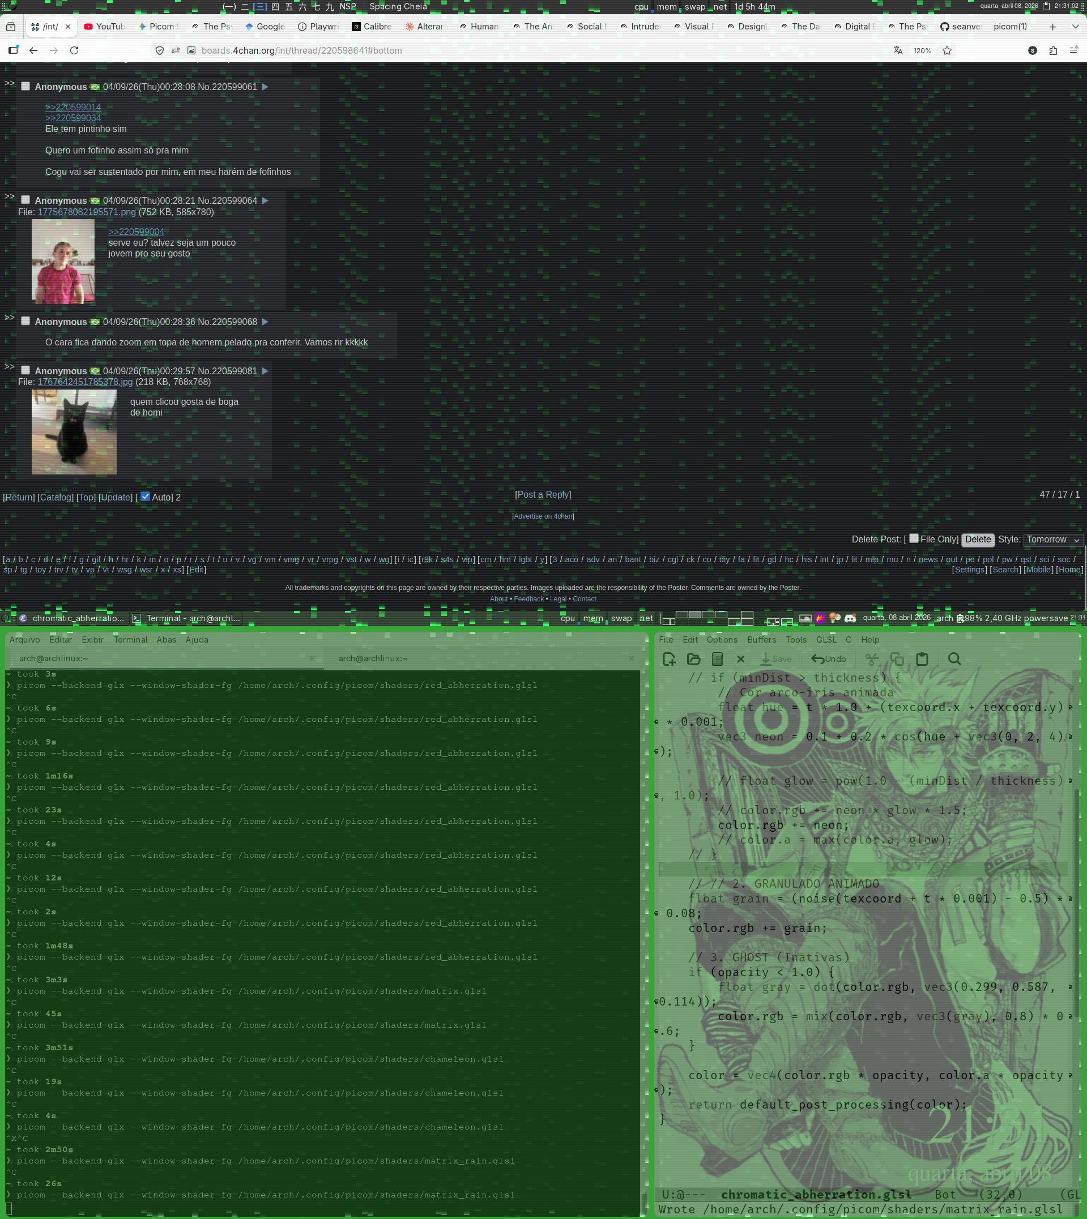Enable the File Only checkbox
1087x1219 pixels.
[x=914, y=538]
